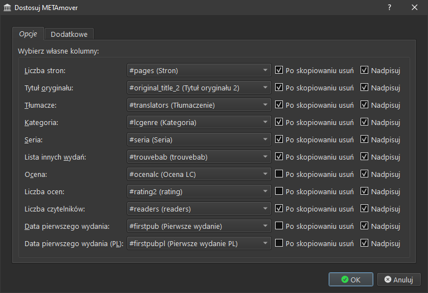Enable 'Po skopiowaniu usuń' for Liczba ocen
Image resolution: width=428 pixels, height=293 pixels.
pos(279,191)
